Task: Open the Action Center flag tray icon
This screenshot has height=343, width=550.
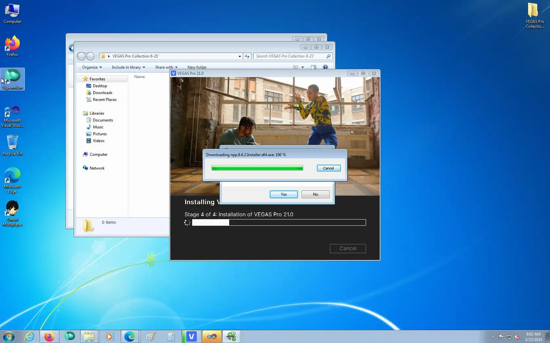Action: point(501,337)
